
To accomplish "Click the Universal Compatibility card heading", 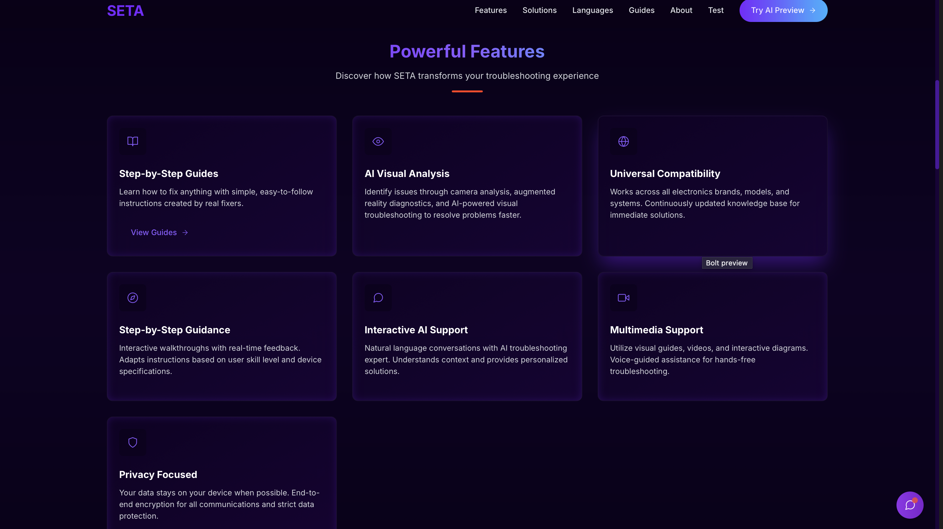I will tap(665, 173).
